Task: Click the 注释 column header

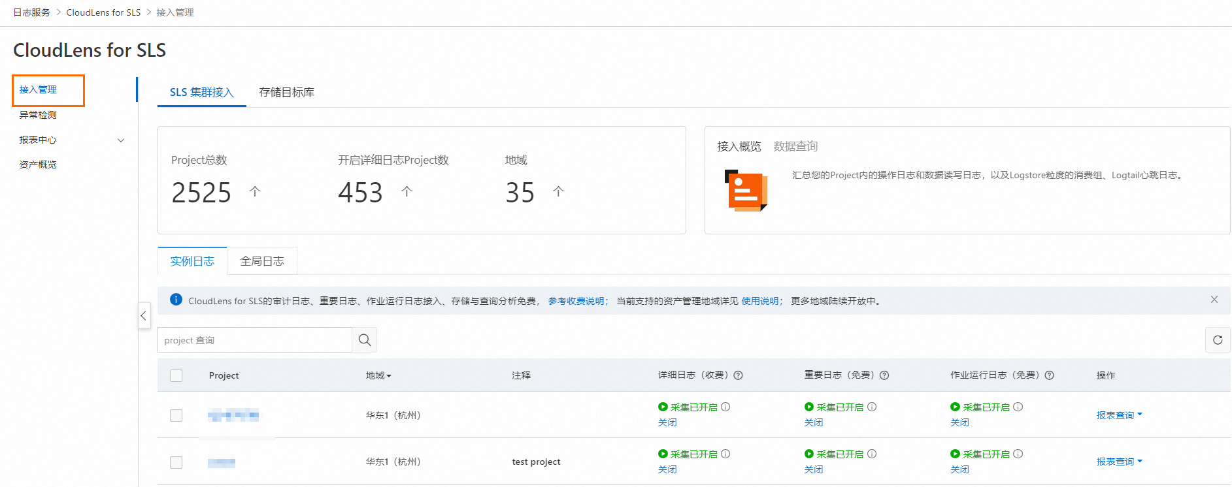Action: (521, 375)
